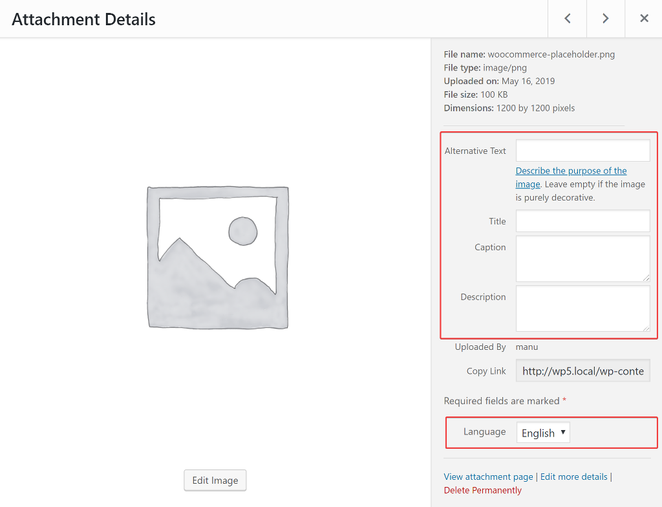Go to the previous attachment using left arrow
Screen dimensions: 662x507
[567, 19]
